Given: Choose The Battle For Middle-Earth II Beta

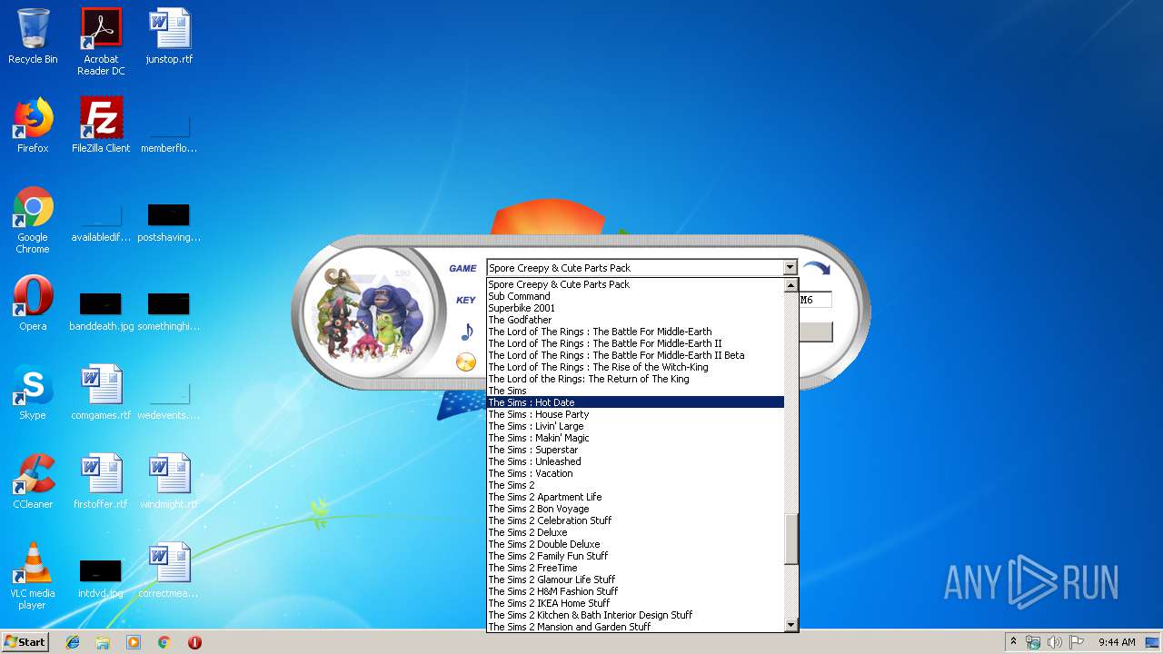Looking at the screenshot, I should 635,355.
